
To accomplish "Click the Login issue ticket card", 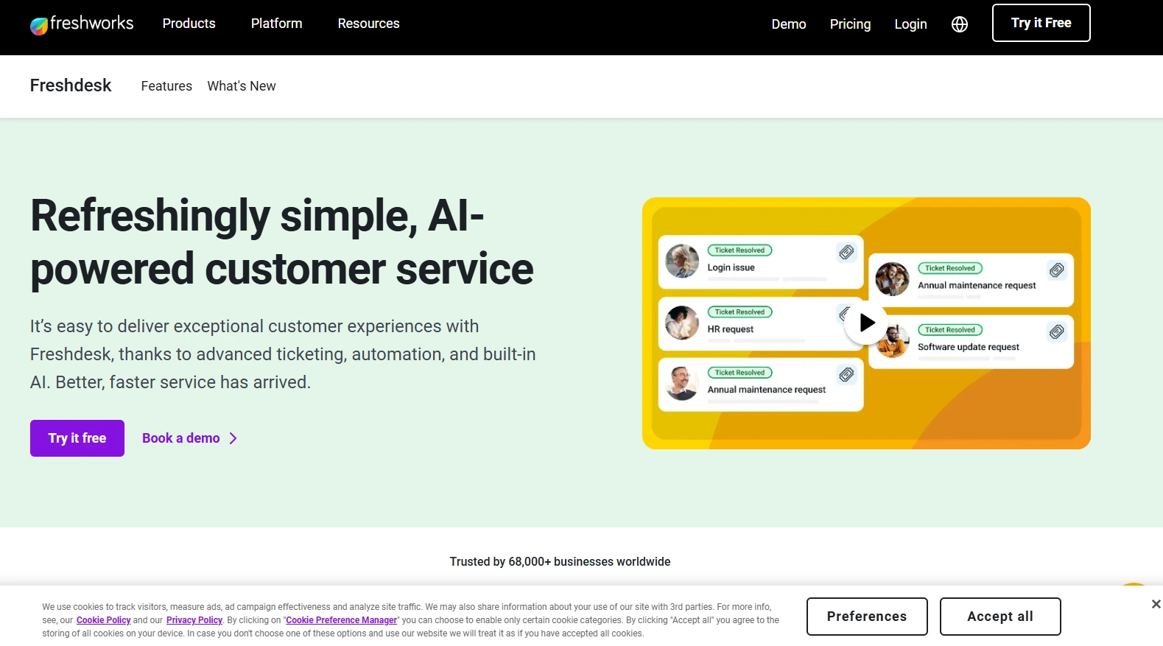I will click(761, 262).
